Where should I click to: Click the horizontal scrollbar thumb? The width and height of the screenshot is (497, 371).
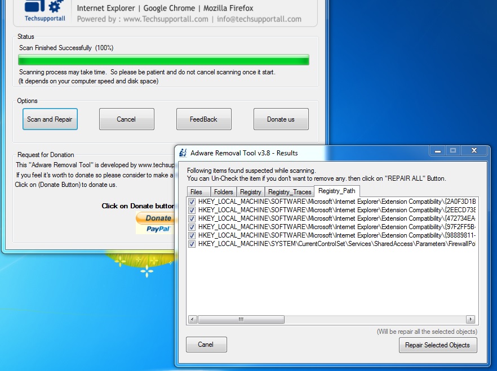(241, 319)
